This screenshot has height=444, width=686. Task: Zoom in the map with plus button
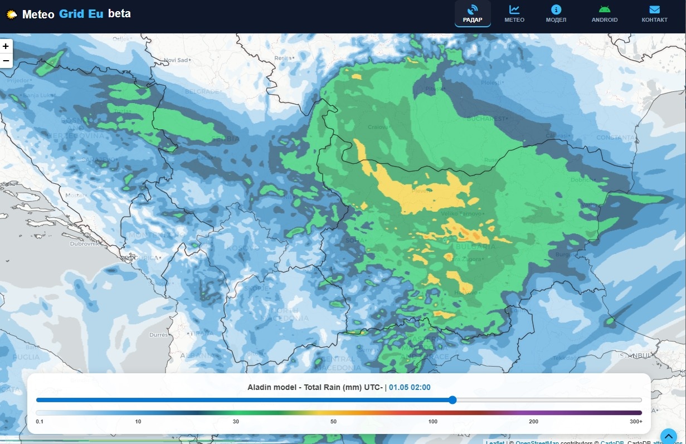pyautogui.click(x=6, y=47)
